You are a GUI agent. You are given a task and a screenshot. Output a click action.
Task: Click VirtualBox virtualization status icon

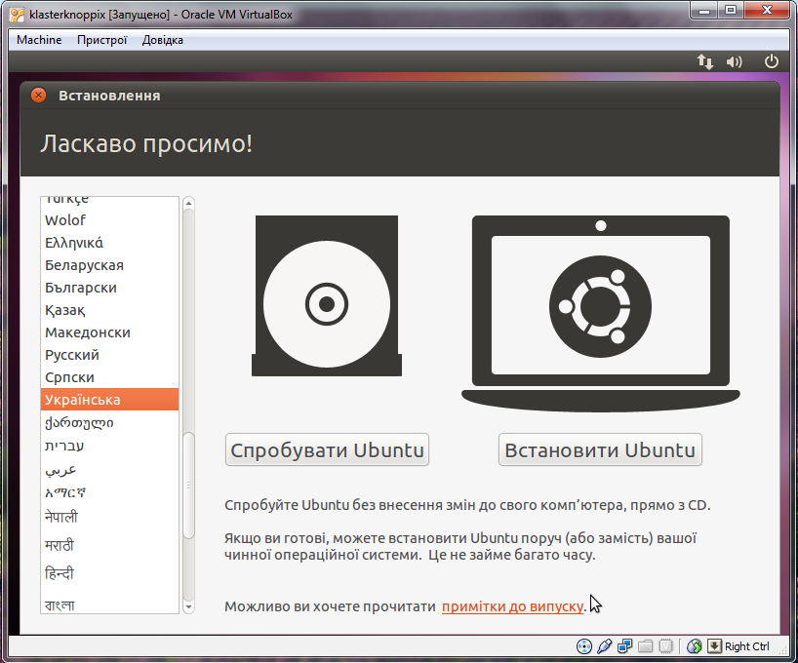click(665, 646)
